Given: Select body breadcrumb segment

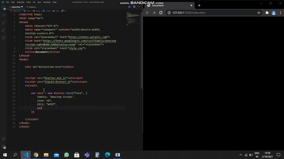Looking at the screenshot, I should pyautogui.click(x=36, y=11).
